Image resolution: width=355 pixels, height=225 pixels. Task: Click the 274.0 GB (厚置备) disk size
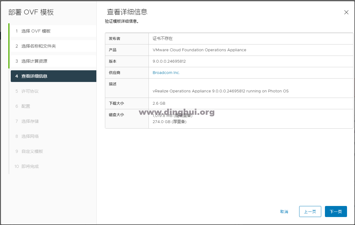pos(169,122)
